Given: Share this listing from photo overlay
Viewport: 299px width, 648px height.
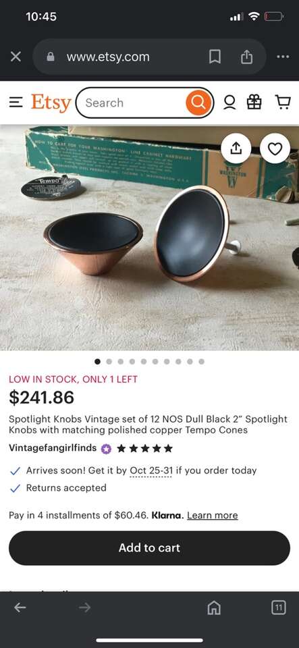Looking at the screenshot, I should 236,148.
